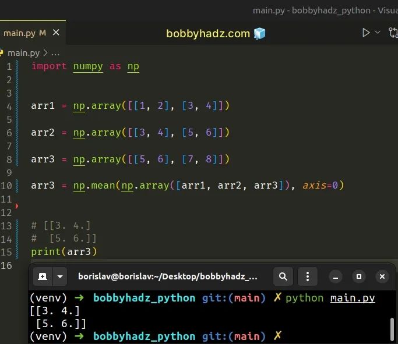The height and width of the screenshot is (344, 398).
Task: Click line number 1 in gutter
Action: pyautogui.click(x=9, y=67)
